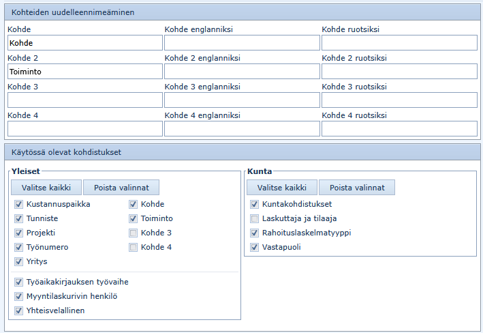Screen dimensions: 483x333
Task: Disable the Vastapuoli checkbox
Action: pyautogui.click(x=255, y=247)
